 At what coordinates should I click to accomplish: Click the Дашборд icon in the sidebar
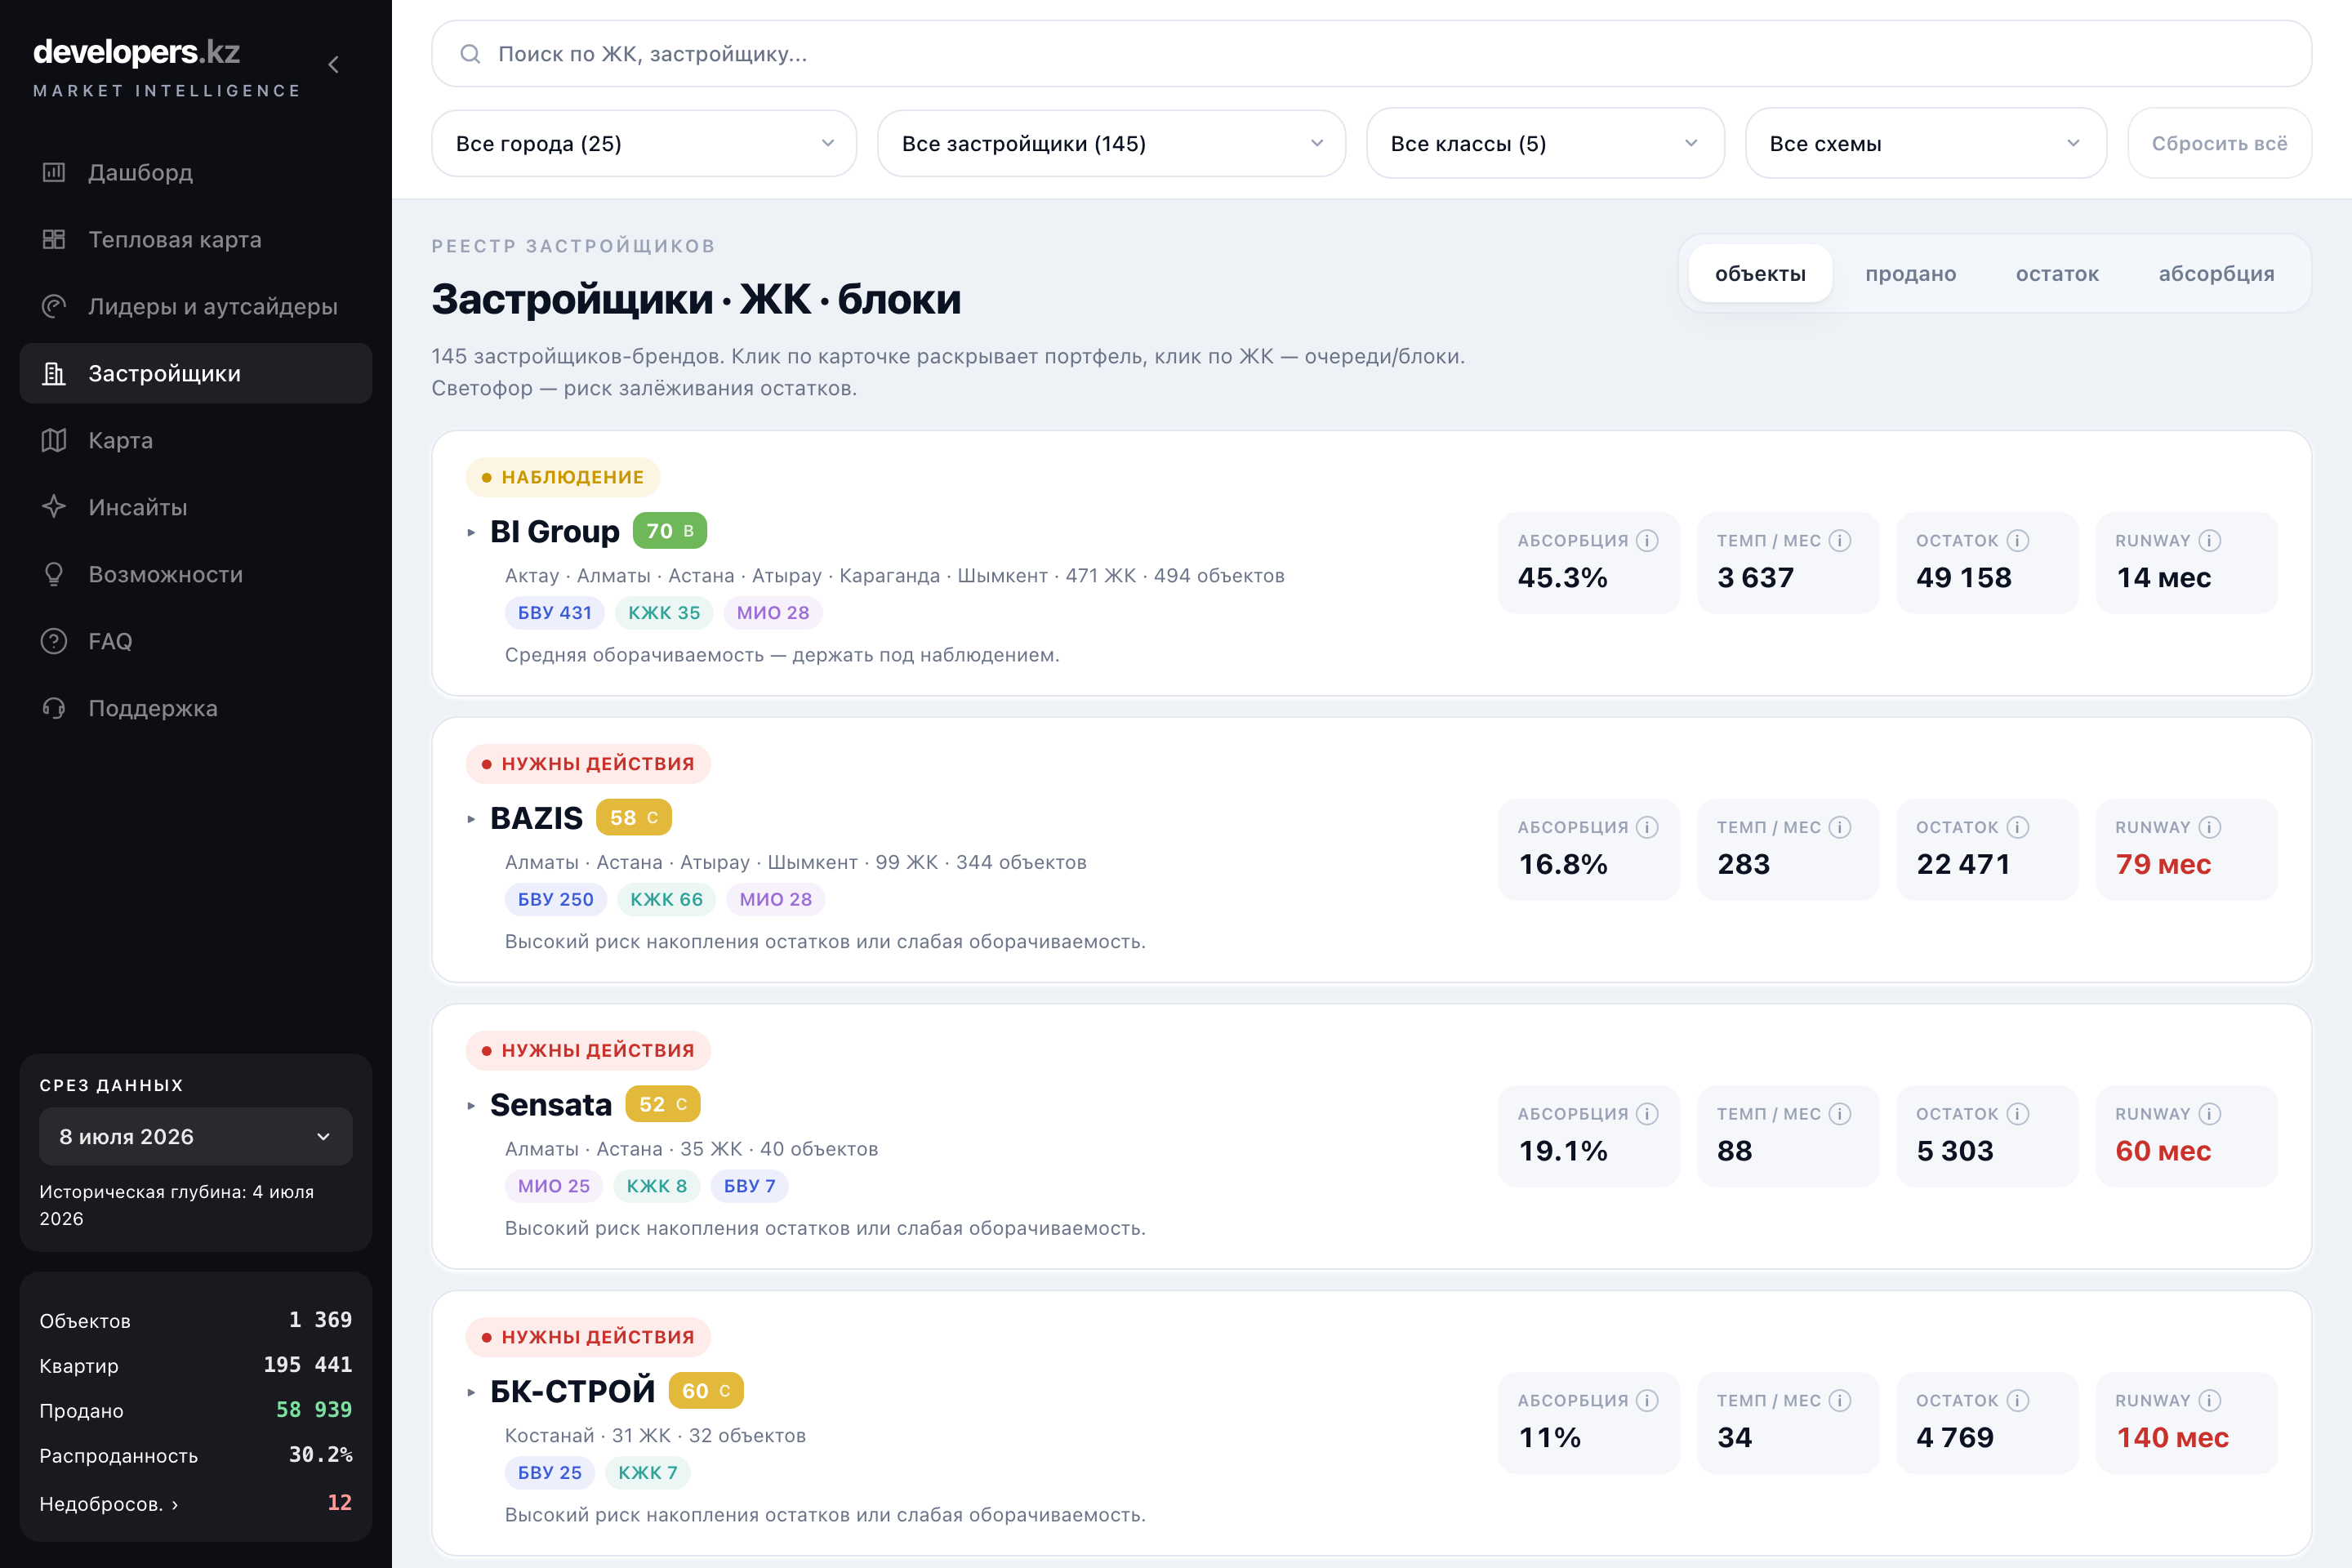(x=54, y=172)
